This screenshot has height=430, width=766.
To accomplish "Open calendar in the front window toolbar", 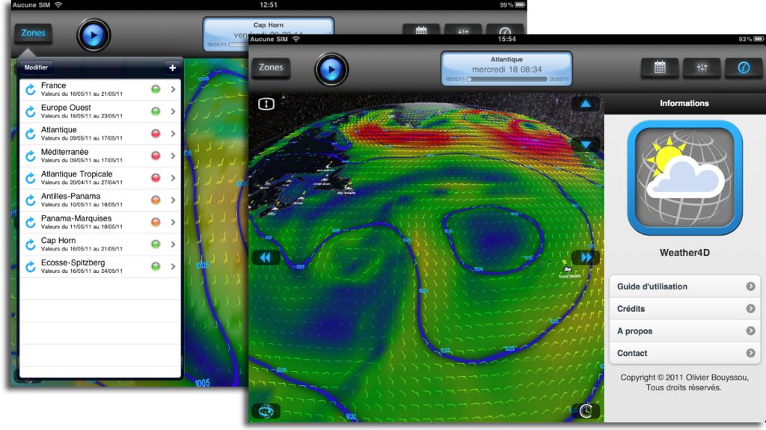I will point(660,67).
